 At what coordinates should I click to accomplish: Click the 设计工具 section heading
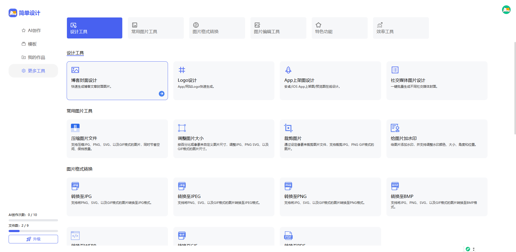(x=75, y=53)
